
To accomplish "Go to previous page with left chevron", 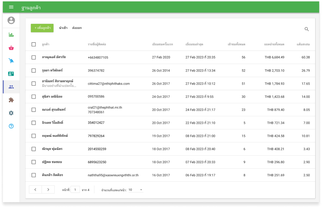I will (x=35, y=190).
